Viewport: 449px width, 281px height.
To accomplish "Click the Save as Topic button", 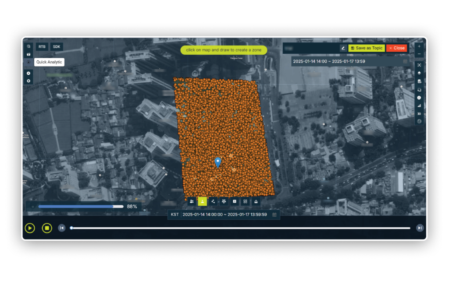I will point(367,48).
